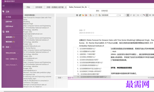This screenshot has height=92, width=154.
Task: Click the 历史 clock icon in sidebar
Action: [3, 47]
